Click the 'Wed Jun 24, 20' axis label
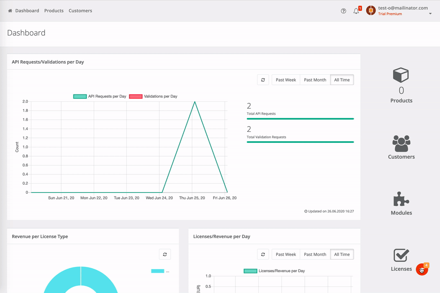Viewport: 440px width, 293px height. 159,198
